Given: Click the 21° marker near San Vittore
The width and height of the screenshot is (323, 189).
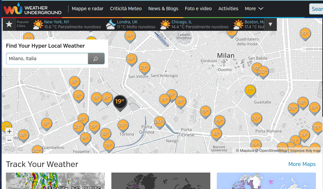Looking at the screenshot, I should 144,68.
